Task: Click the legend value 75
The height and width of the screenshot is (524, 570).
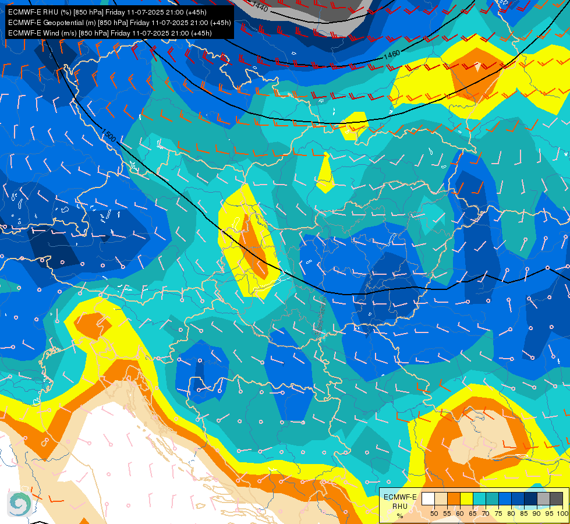Action: tap(498, 514)
